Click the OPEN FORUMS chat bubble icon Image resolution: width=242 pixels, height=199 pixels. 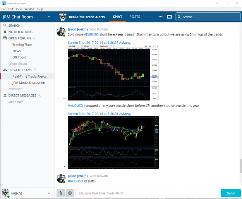click(x=5, y=38)
